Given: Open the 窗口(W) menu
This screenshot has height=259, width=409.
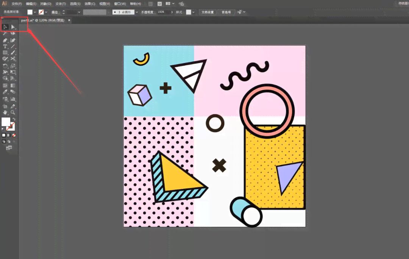Looking at the screenshot, I should 120,4.
